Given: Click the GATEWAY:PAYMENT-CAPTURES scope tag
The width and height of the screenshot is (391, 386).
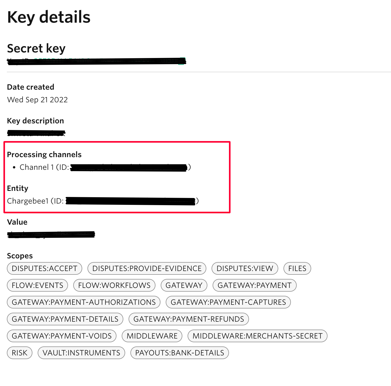Looking at the screenshot, I should 228,302.
